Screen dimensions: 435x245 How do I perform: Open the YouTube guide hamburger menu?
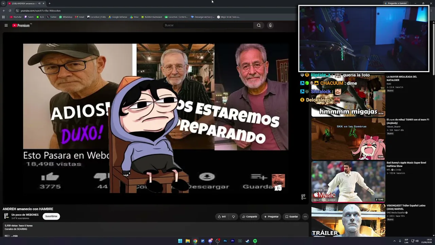pos(6,25)
